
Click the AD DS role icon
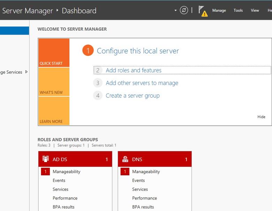pyautogui.click(x=46, y=159)
